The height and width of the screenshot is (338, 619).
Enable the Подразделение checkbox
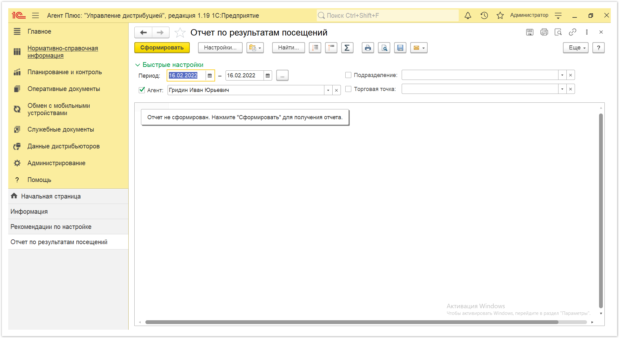coord(348,75)
